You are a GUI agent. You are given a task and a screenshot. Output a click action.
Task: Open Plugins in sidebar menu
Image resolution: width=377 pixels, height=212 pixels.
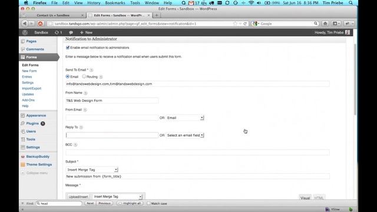tap(32, 123)
